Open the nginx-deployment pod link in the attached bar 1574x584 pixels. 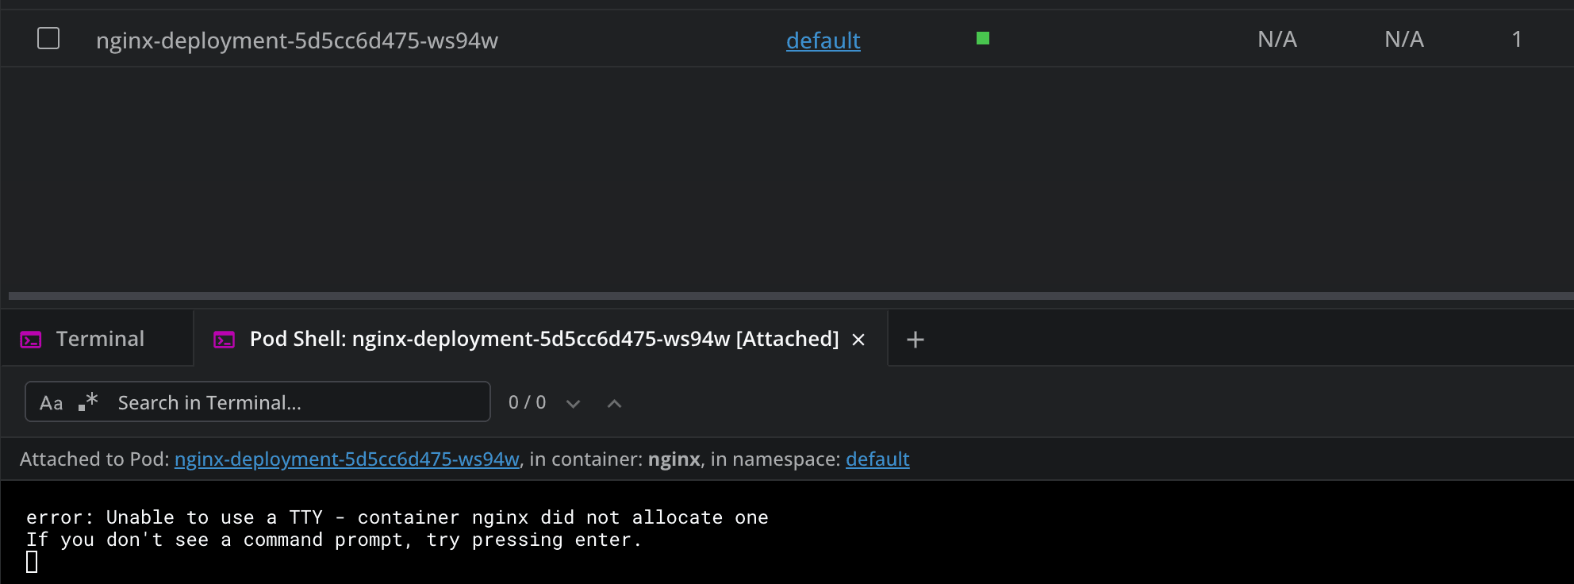tap(347, 459)
